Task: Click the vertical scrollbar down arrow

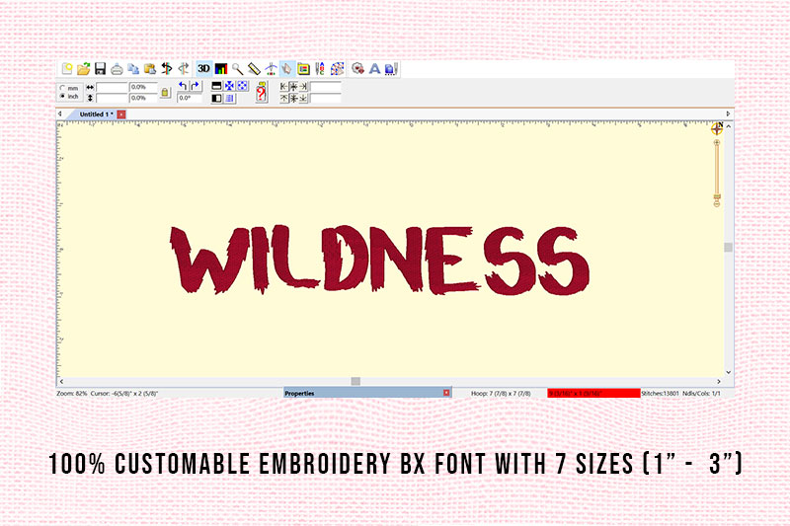Action: (729, 372)
